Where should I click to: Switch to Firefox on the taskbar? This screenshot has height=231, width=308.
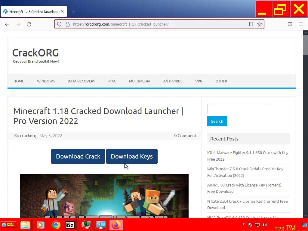pyautogui.click(x=116, y=225)
